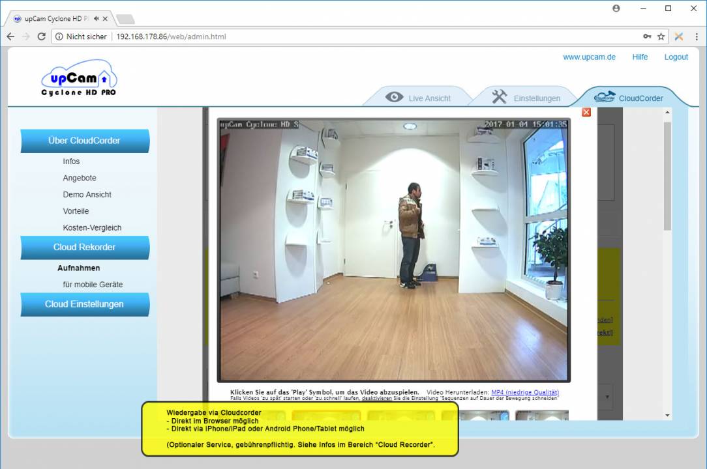Open Infos in the sidebar
Screen dimensions: 707x469
click(71, 162)
